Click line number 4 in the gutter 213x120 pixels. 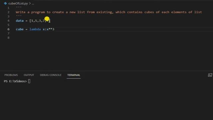pyautogui.click(x=8, y=21)
